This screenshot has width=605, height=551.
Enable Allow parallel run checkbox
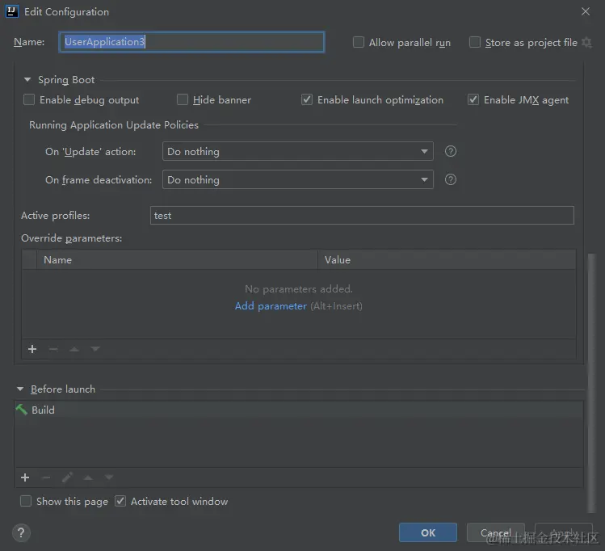click(359, 42)
